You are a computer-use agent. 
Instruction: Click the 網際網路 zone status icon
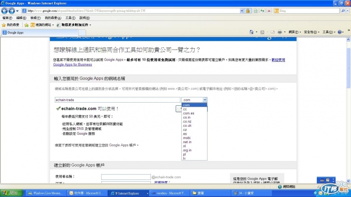point(280,187)
